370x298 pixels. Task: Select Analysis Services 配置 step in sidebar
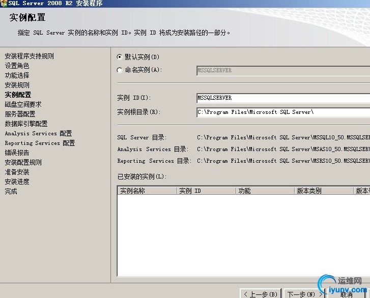39,133
